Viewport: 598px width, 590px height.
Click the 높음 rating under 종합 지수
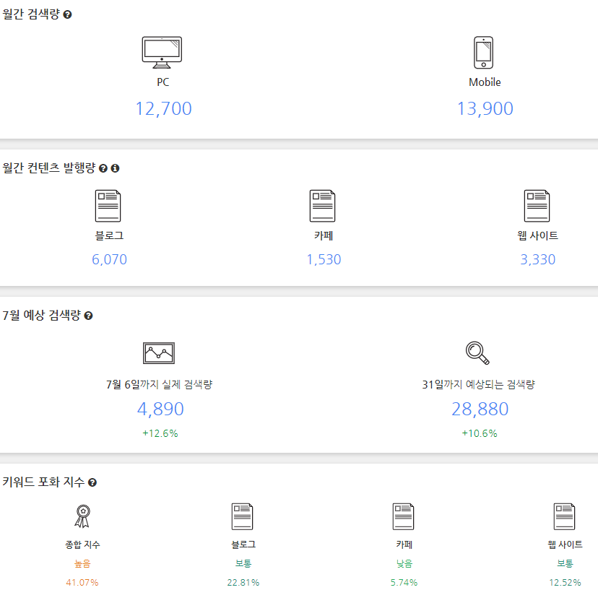[82, 564]
